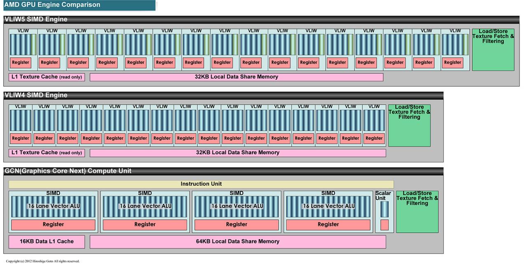The width and height of the screenshot is (527, 264).
Task: Click the small red register box under Scalar Unit
Action: click(x=385, y=225)
